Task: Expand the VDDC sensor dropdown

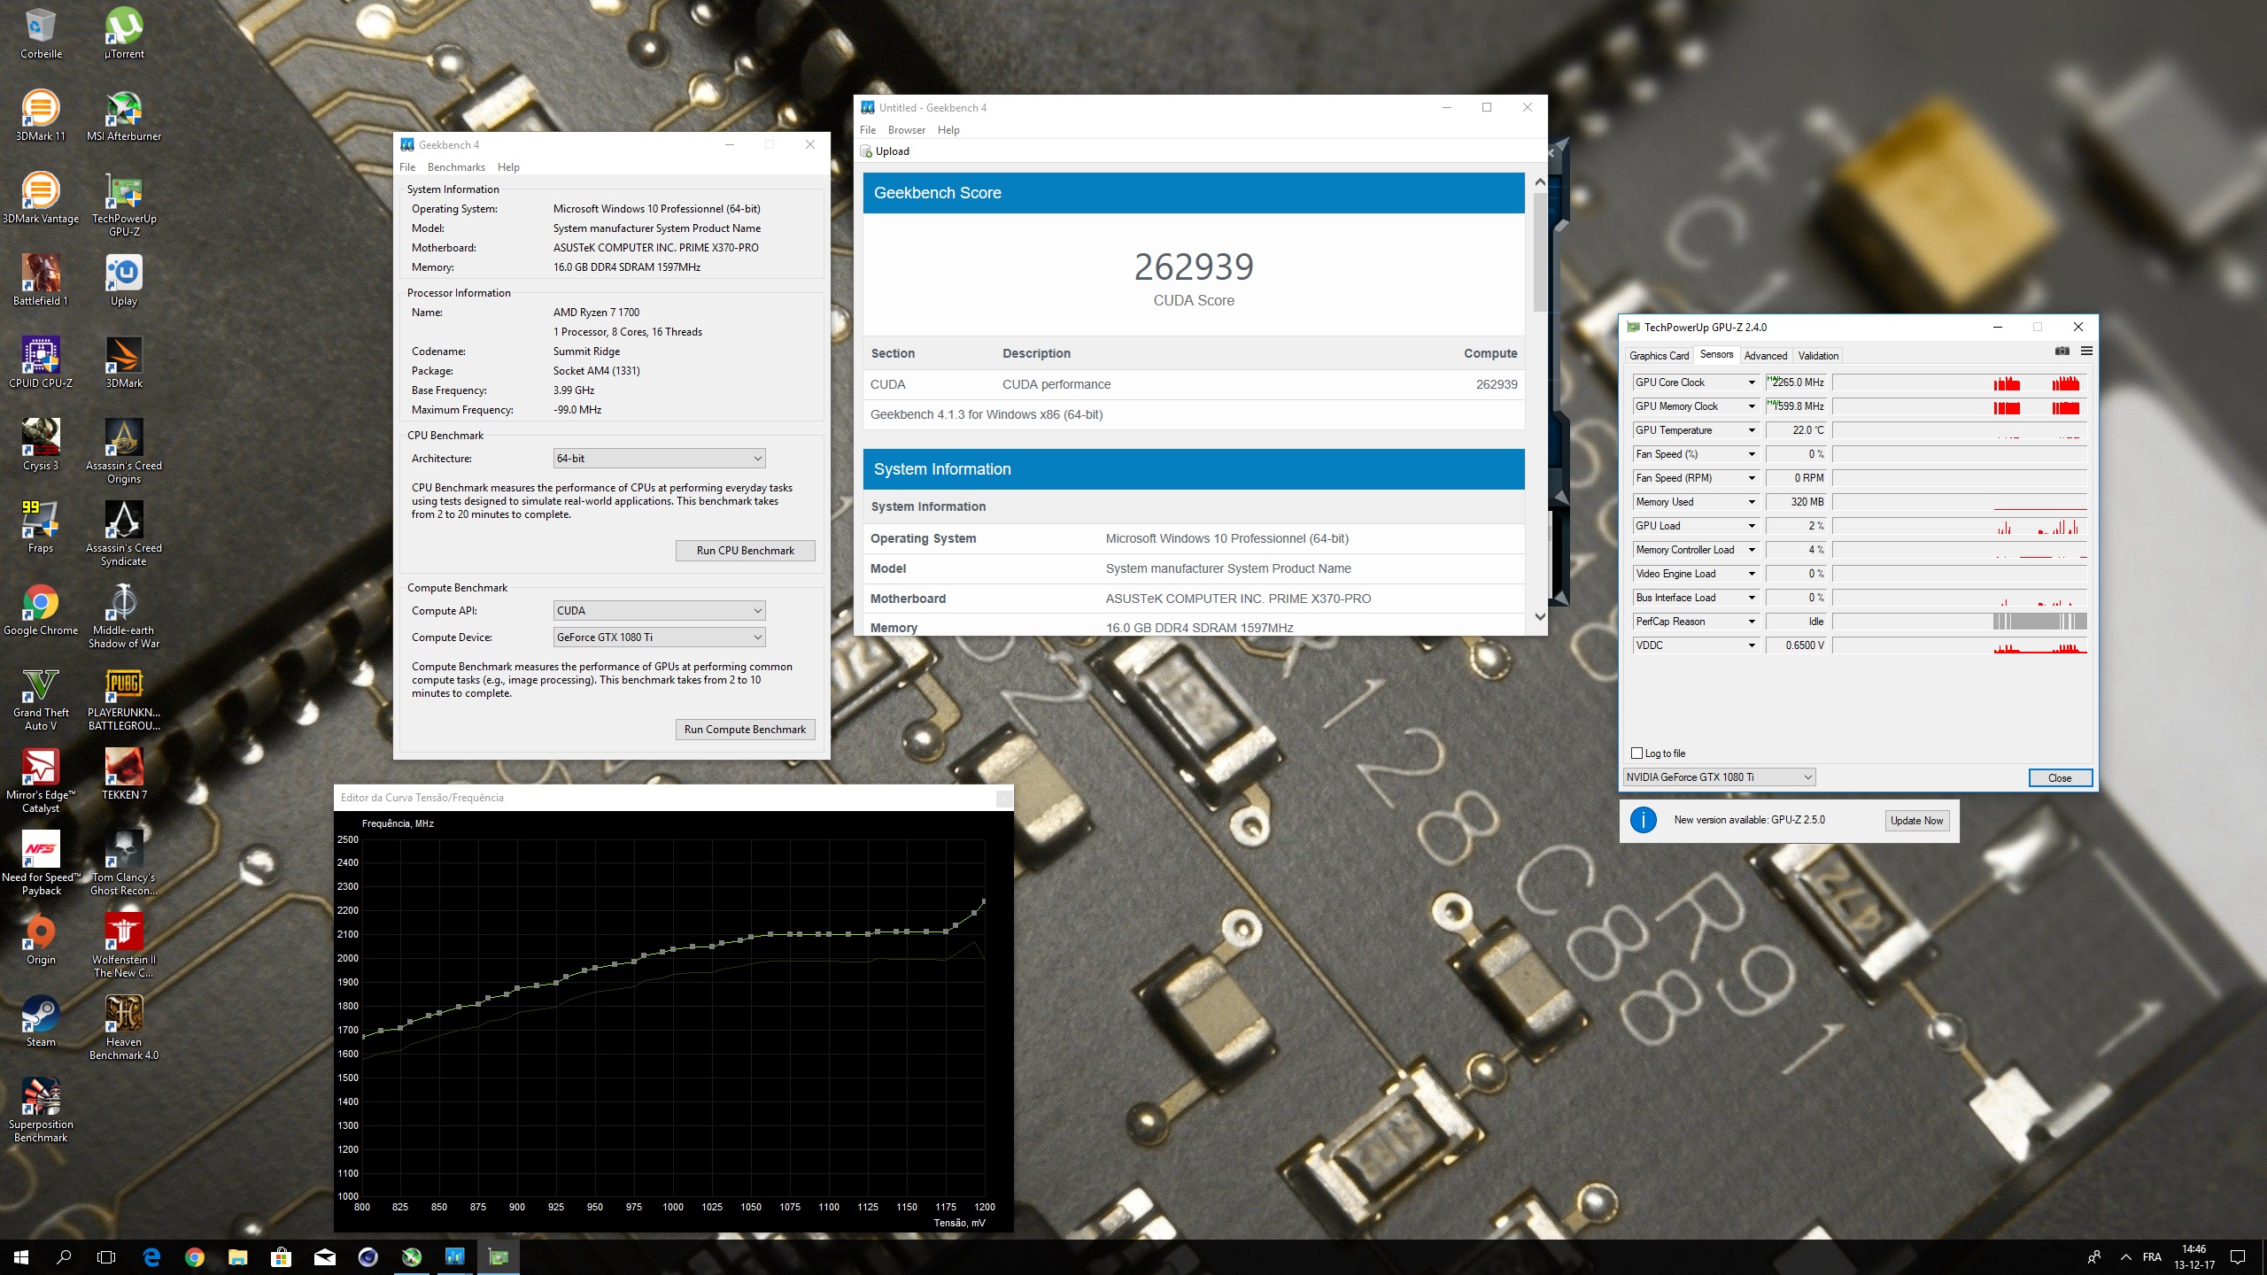Action: (1751, 645)
